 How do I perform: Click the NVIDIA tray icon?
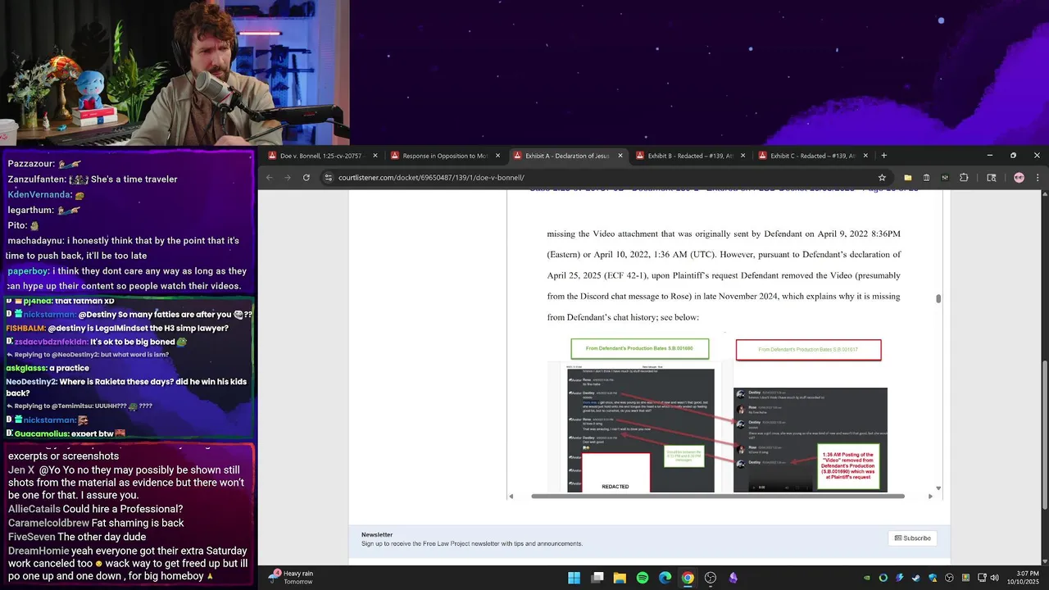click(867, 578)
